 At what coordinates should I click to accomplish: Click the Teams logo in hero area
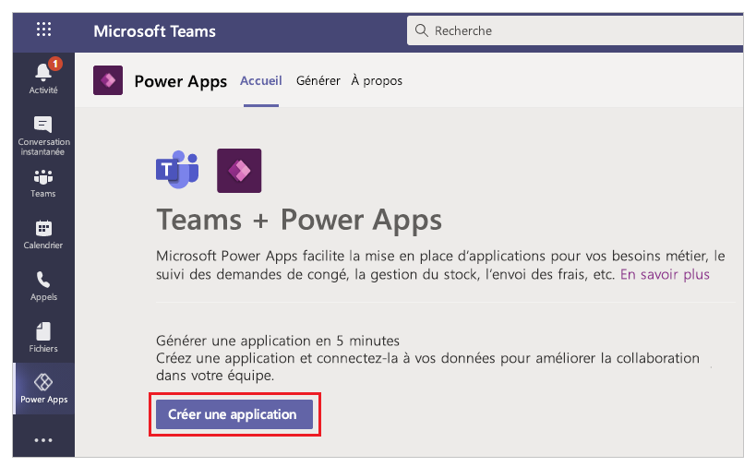coord(177,170)
